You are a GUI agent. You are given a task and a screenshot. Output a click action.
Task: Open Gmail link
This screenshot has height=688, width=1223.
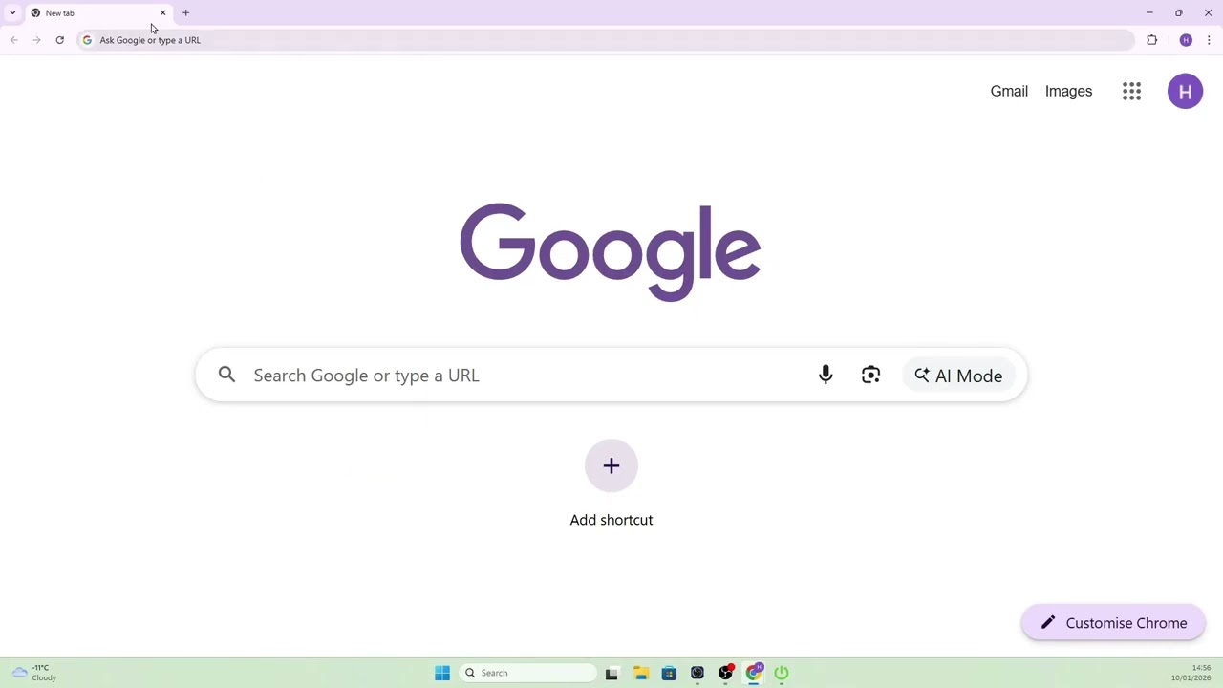click(x=1009, y=91)
